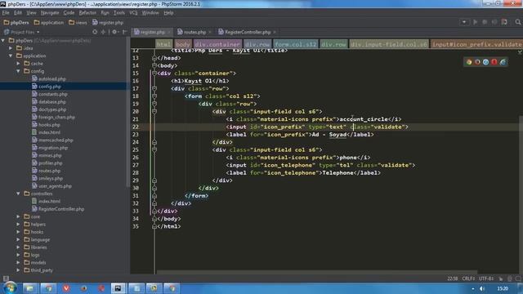The height and width of the screenshot is (294, 523).
Task: Click the Search Everywhere magnifier icon
Action: 517,22
